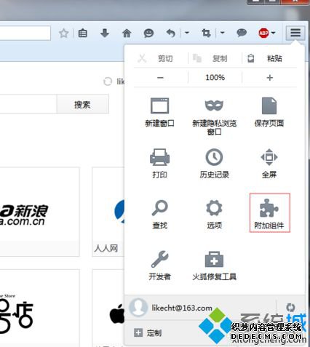Screen dimensions: 310x347
Task: Go to the home page icon
Action: (127, 33)
